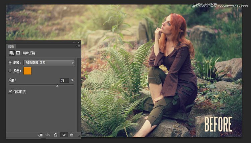Open the 加温滤镜 (85) filter dropdown
The height and width of the screenshot is (143, 251).
49,63
